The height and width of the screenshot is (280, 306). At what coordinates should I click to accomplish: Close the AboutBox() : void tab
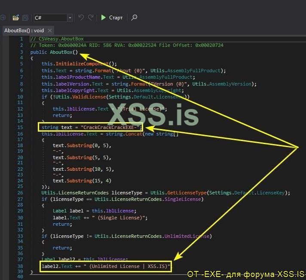pyautogui.click(x=50, y=31)
